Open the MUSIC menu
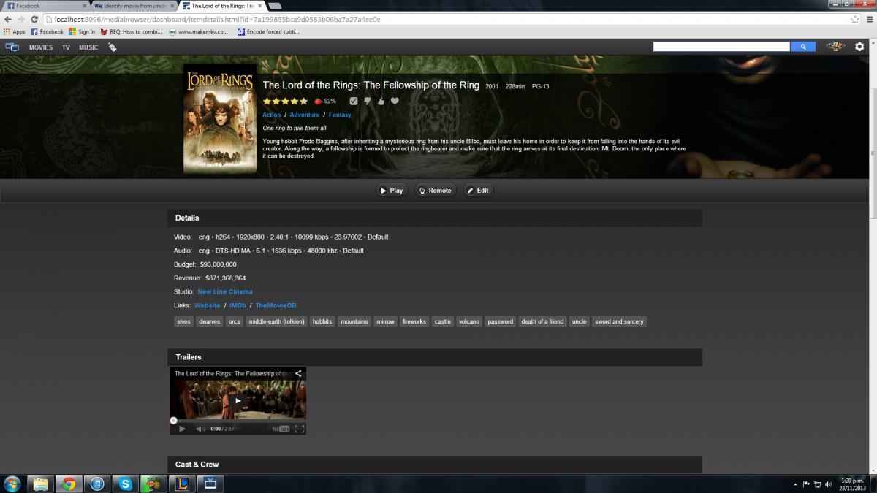The image size is (877, 493). tap(88, 47)
